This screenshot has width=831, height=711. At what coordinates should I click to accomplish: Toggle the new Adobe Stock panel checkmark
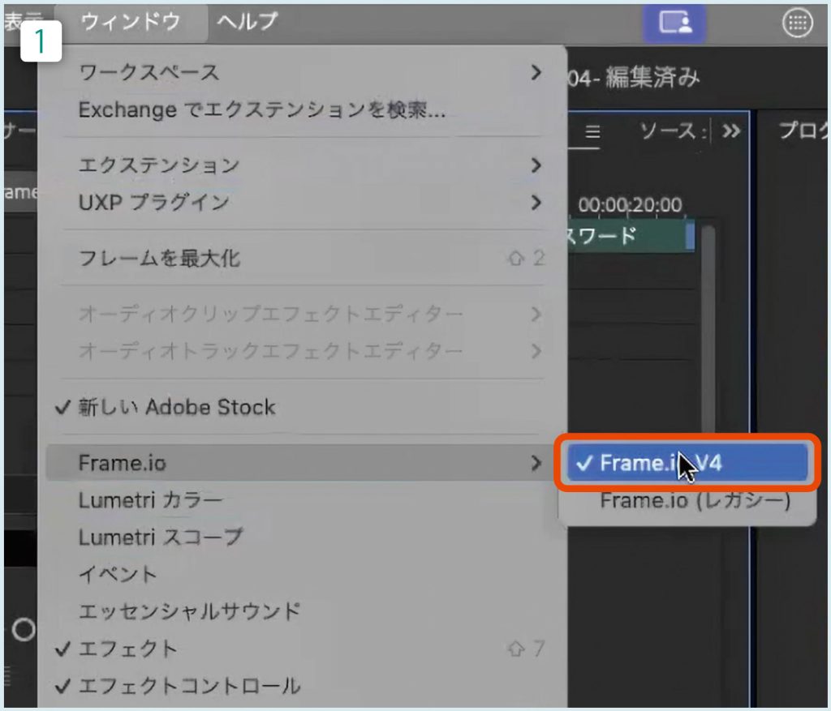pyautogui.click(x=176, y=407)
